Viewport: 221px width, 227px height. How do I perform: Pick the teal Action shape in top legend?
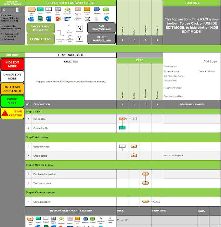click(40, 9)
